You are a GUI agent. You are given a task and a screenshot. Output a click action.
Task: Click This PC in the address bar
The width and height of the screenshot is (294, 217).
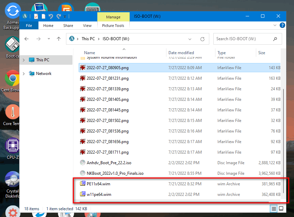[88, 39]
